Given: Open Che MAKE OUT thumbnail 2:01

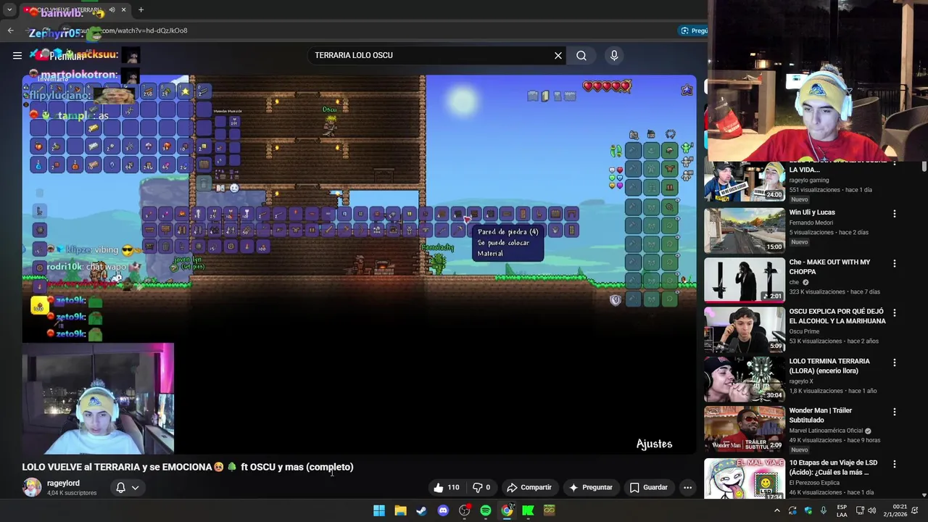Looking at the screenshot, I should (x=745, y=280).
